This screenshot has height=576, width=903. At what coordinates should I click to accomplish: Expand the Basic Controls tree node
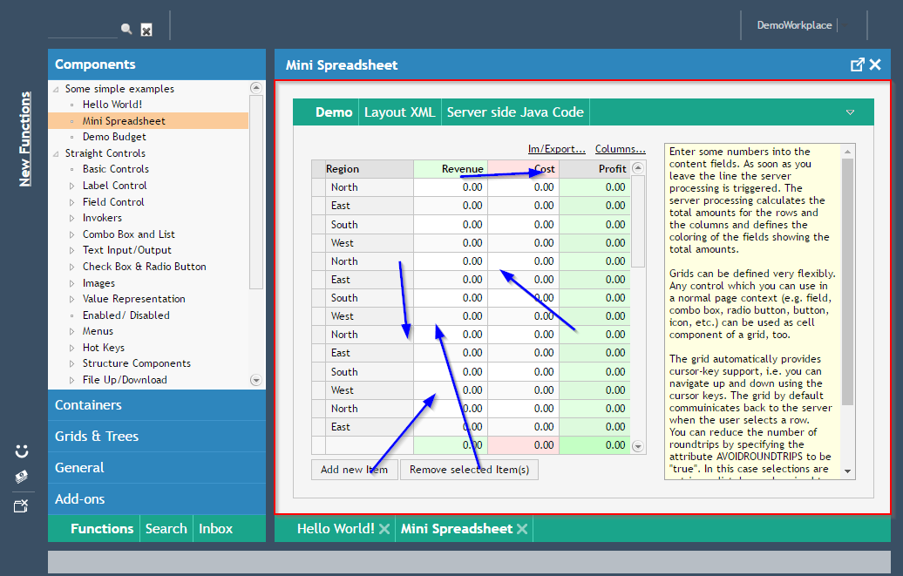click(x=72, y=169)
